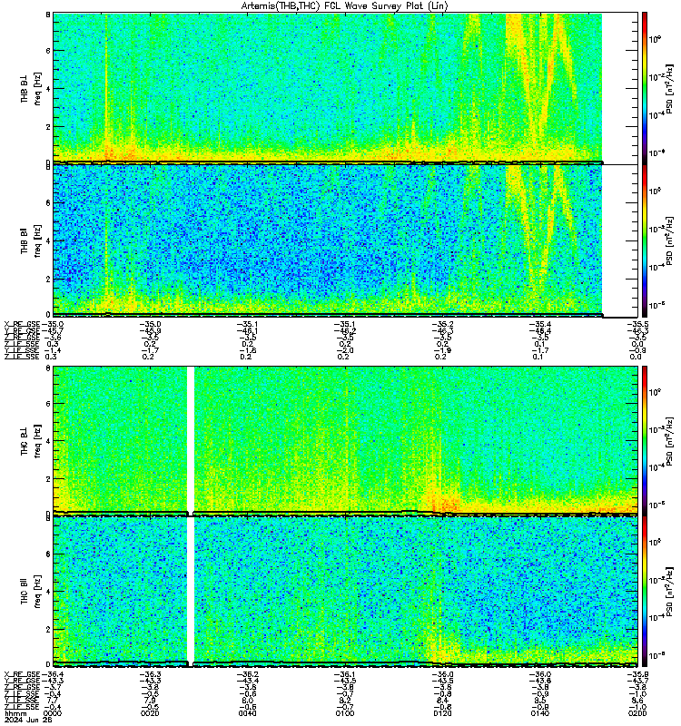
Task: Click the '-35.4' X_RE_GSE value under THB
Action: (x=539, y=324)
